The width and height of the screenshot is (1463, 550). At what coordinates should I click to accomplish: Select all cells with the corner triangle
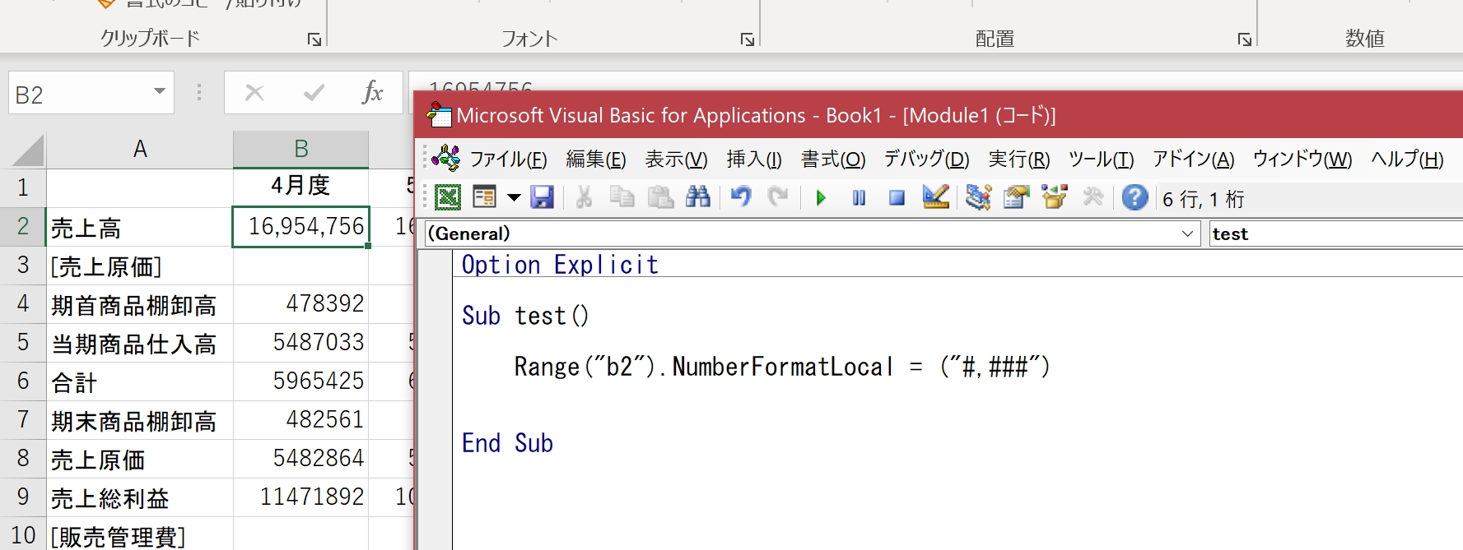[x=28, y=150]
